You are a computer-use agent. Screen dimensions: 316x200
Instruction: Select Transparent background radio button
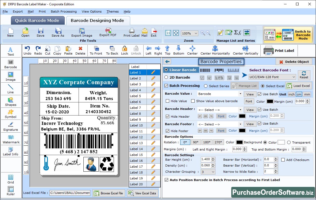(x=289, y=143)
